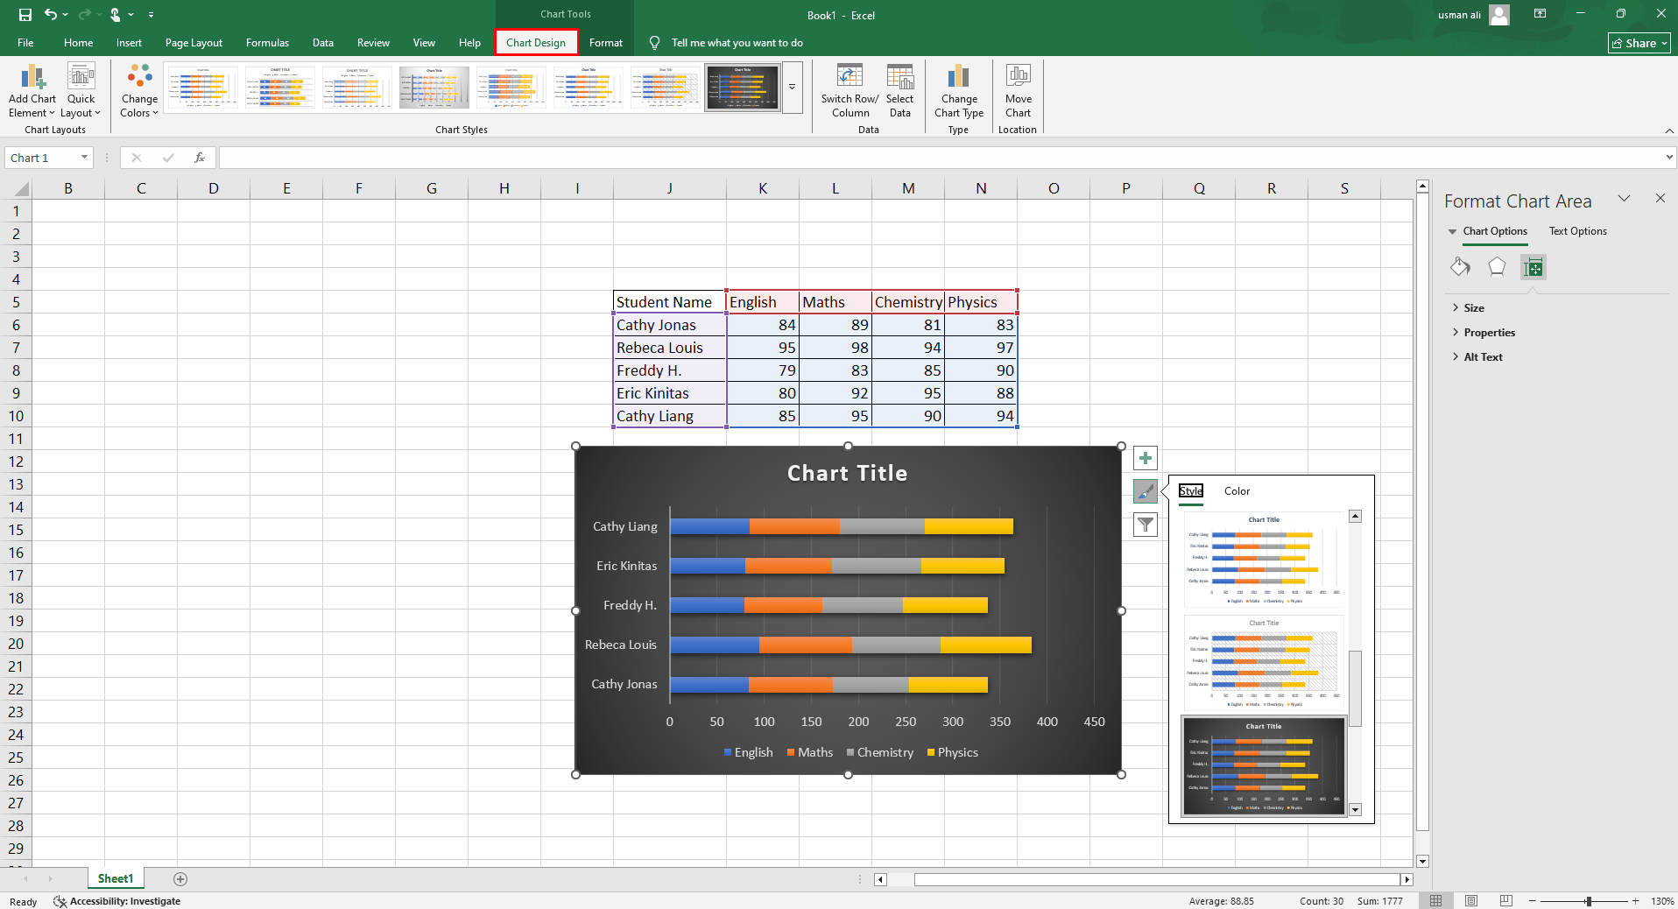Collapse the ribbon
The height and width of the screenshot is (909, 1678).
(1668, 130)
